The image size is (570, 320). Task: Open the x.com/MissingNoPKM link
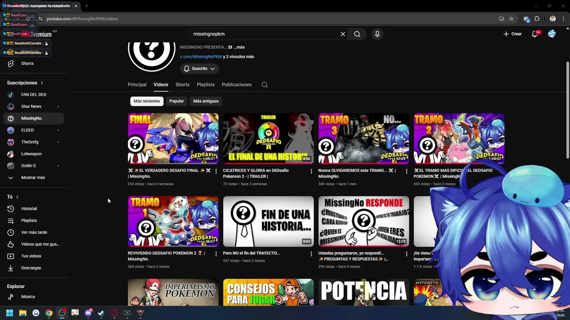[201, 57]
